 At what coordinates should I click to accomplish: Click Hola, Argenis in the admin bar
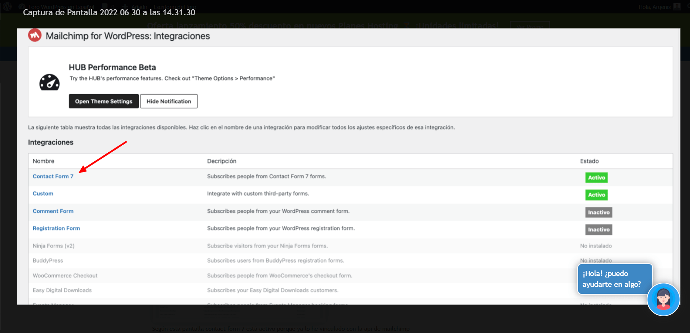(655, 7)
